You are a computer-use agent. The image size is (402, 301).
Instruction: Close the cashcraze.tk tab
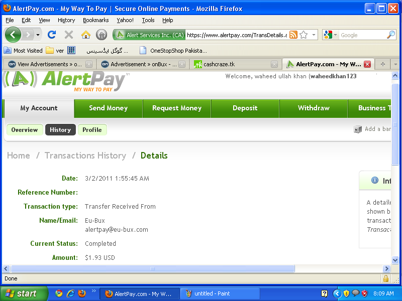pyautogui.click(x=274, y=64)
